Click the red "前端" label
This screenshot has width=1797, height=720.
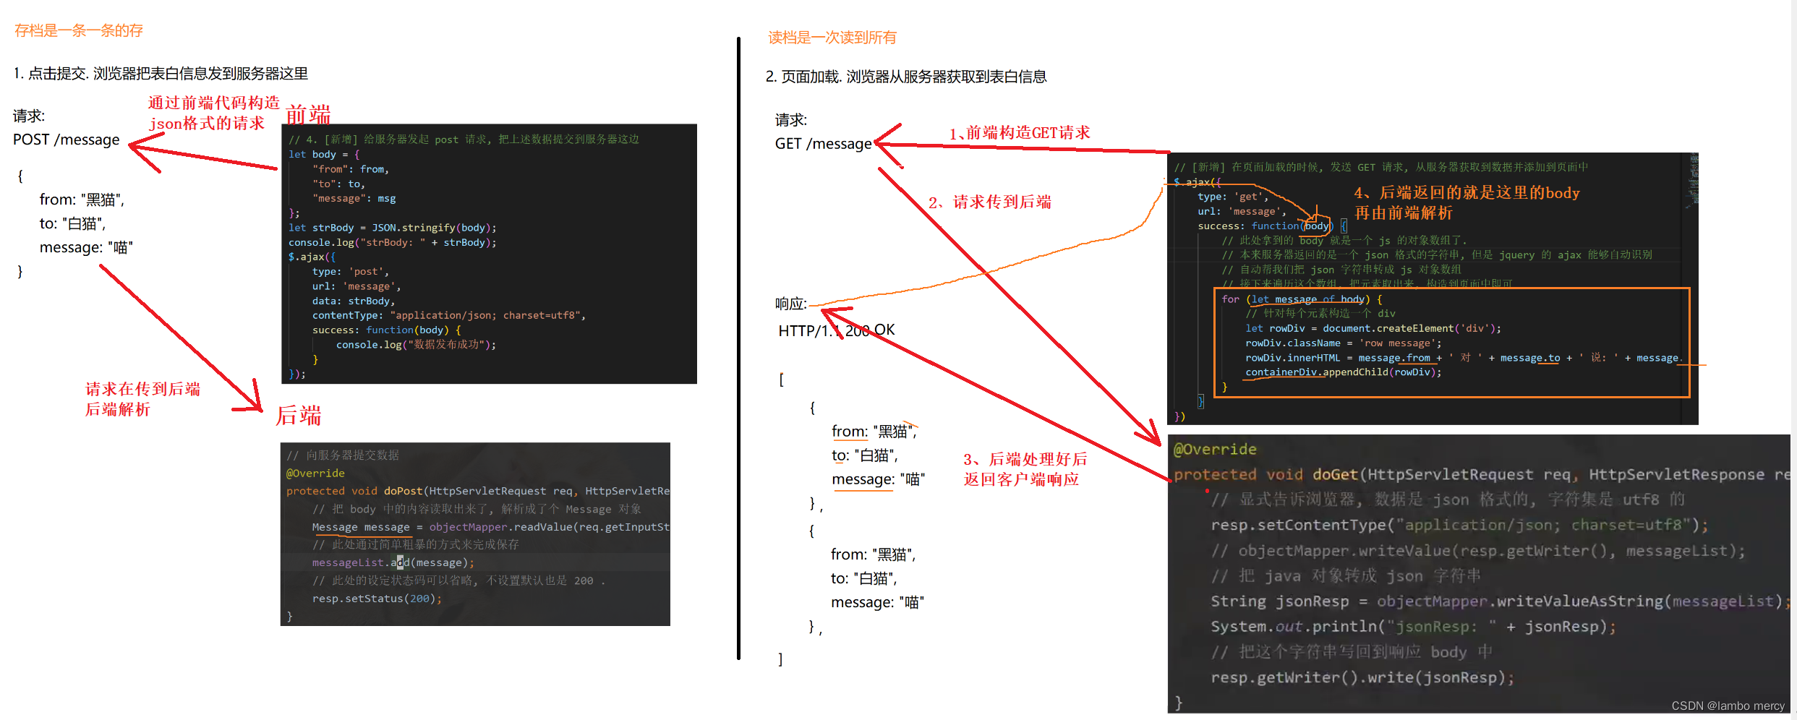coord(307,114)
